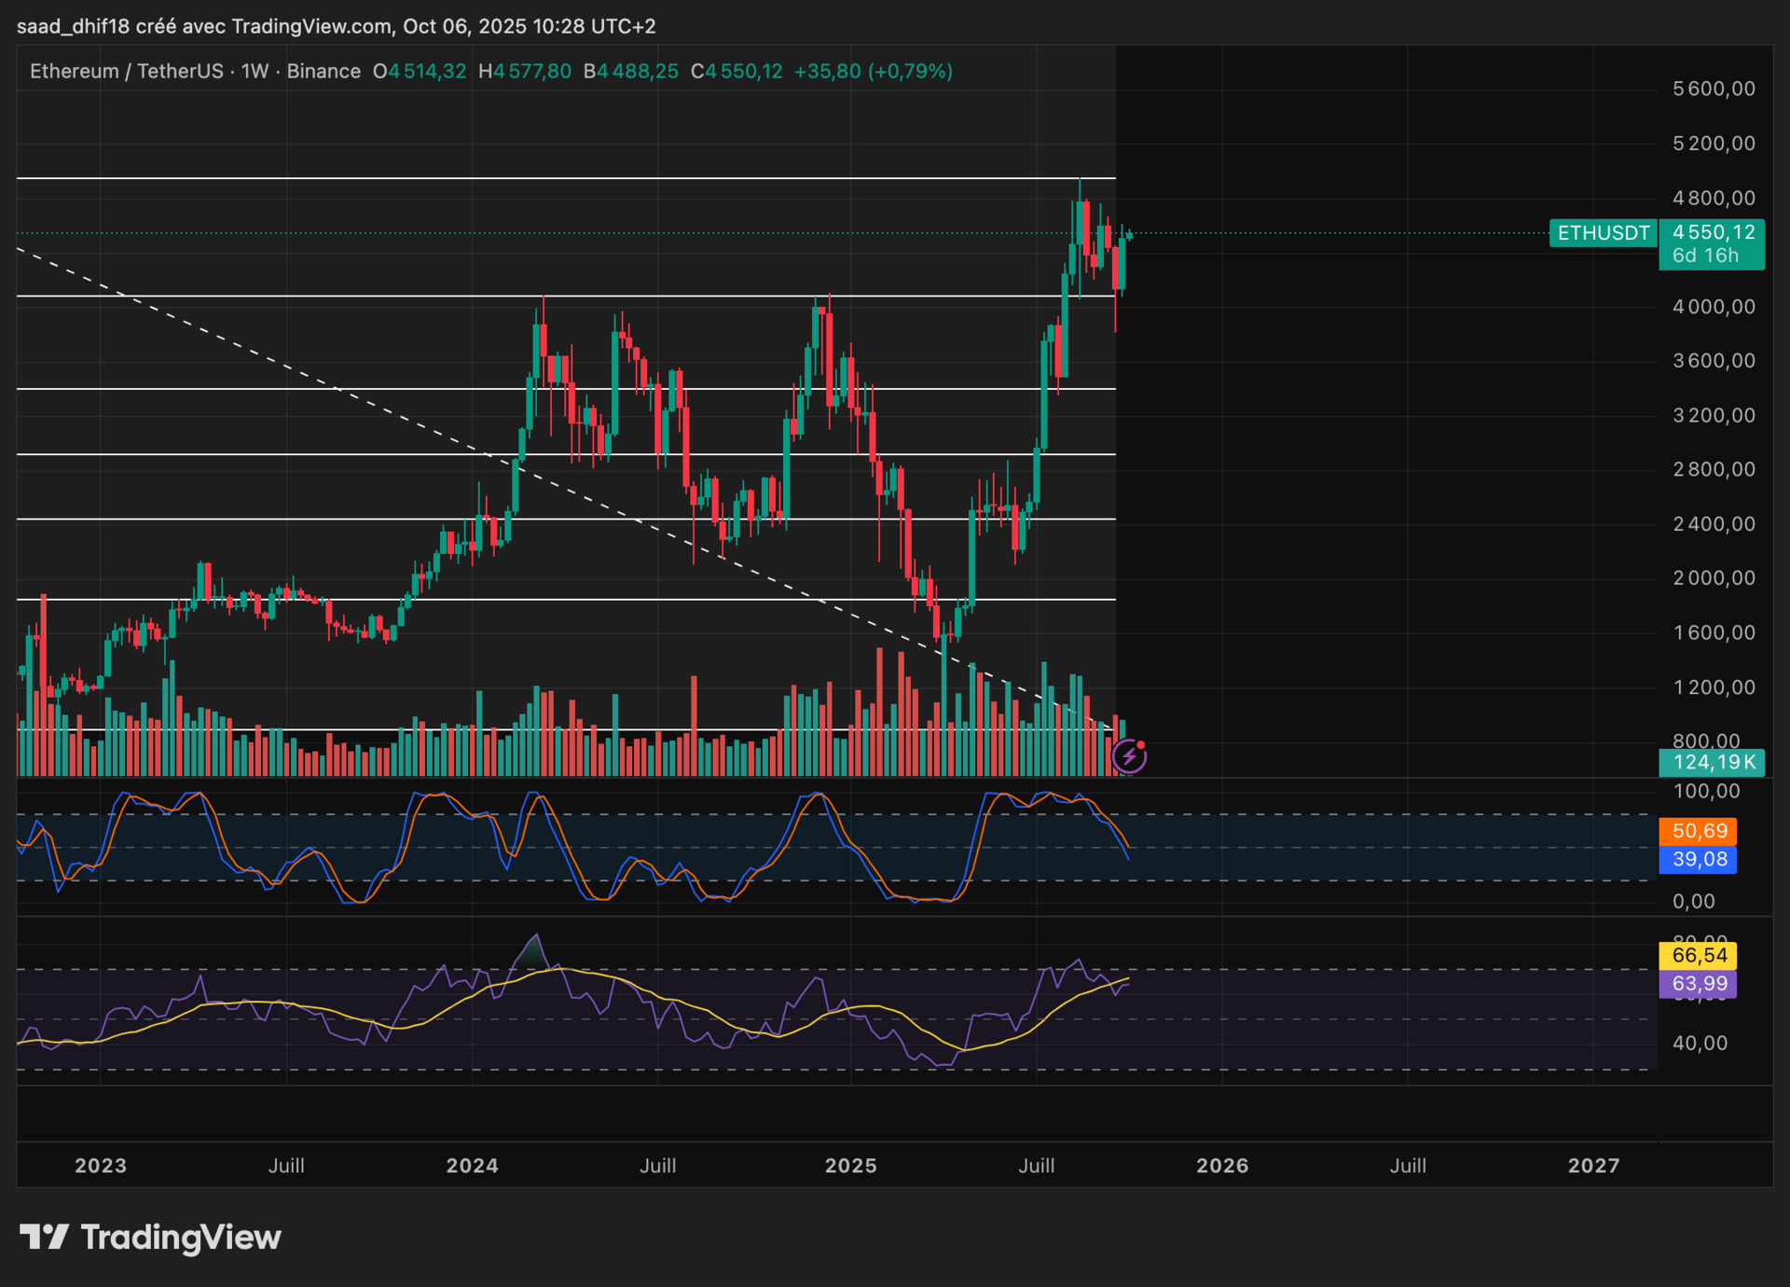The image size is (1790, 1287).
Task: Click the 4 550,12 current price tag
Action: pos(1713,233)
